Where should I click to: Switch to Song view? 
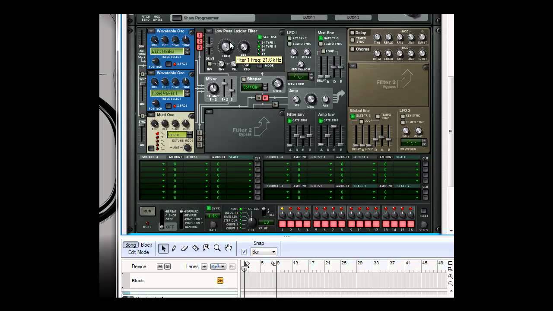click(130, 245)
